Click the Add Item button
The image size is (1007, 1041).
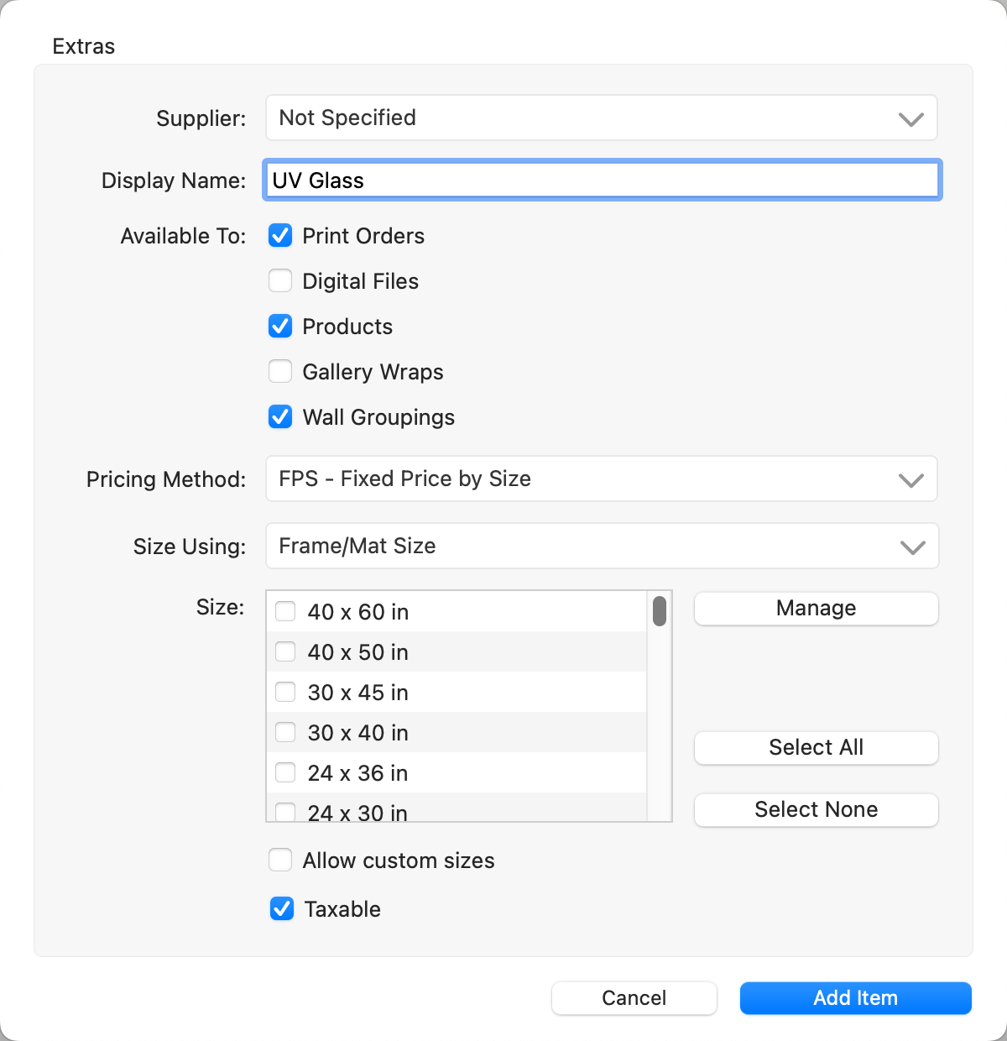pyautogui.click(x=855, y=998)
